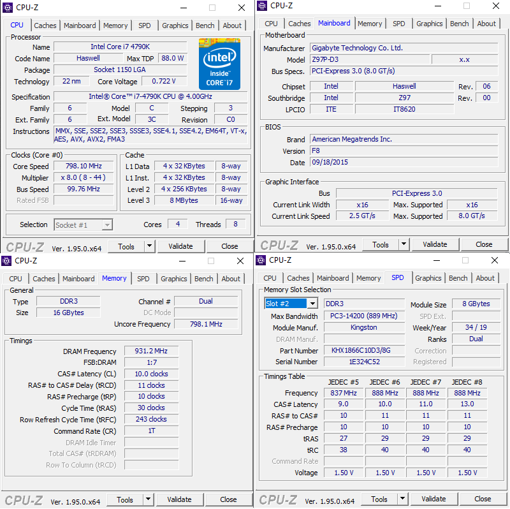Click Week/Year 34 / 19 value
The image size is (510, 509).
click(x=476, y=327)
